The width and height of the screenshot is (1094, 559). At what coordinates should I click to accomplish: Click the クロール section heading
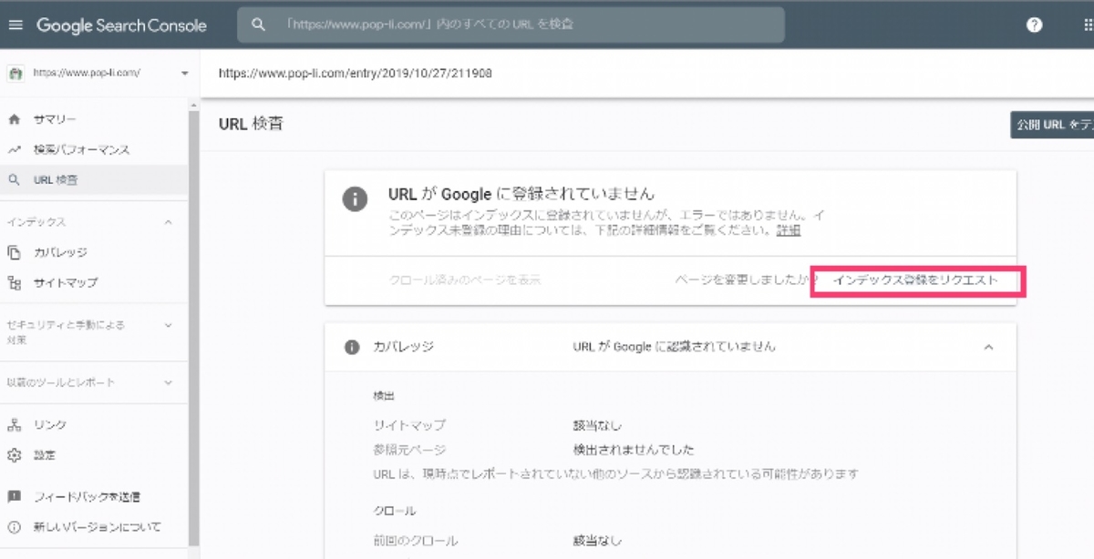tap(395, 511)
